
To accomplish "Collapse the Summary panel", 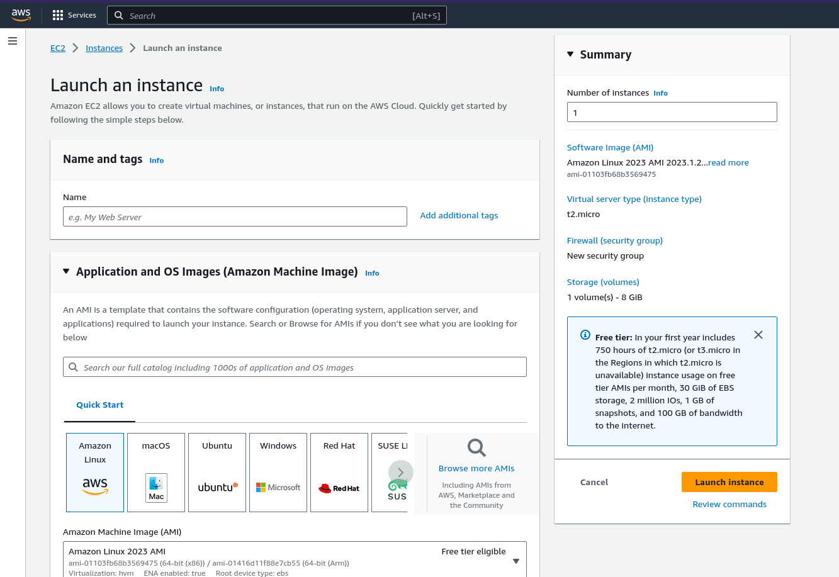I will pyautogui.click(x=570, y=54).
